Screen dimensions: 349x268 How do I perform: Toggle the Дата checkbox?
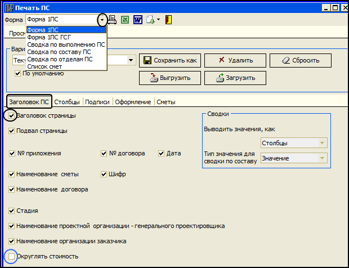[161, 153]
